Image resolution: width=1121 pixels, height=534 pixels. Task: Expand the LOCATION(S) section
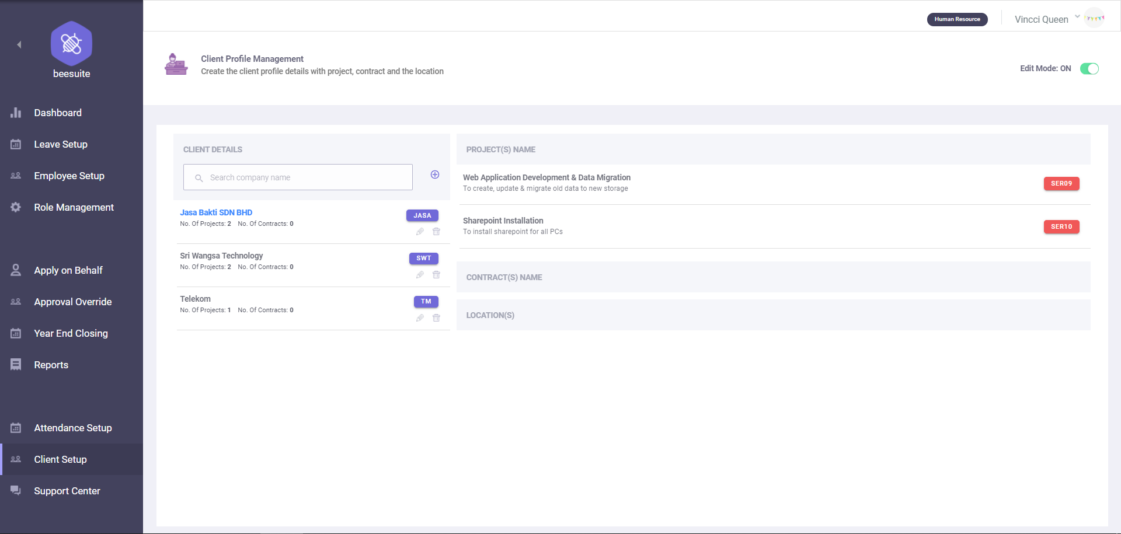pyautogui.click(x=773, y=315)
